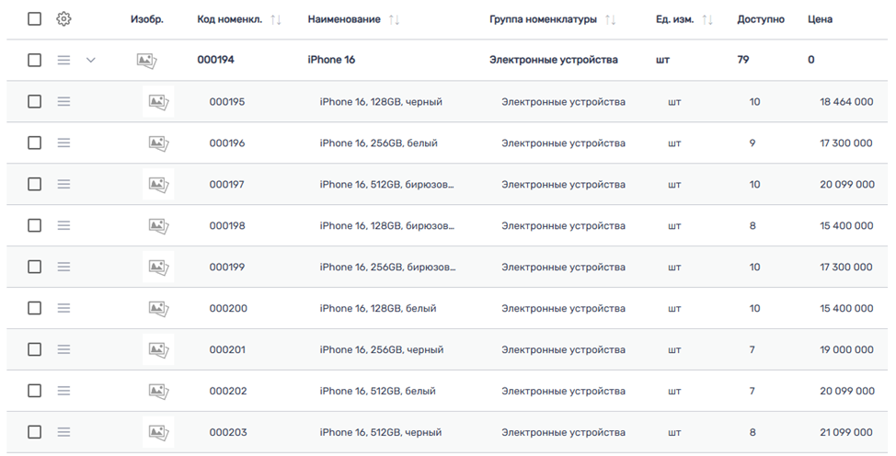896x456 pixels.
Task: Open the image placeholder of 000203
Action: tap(158, 432)
